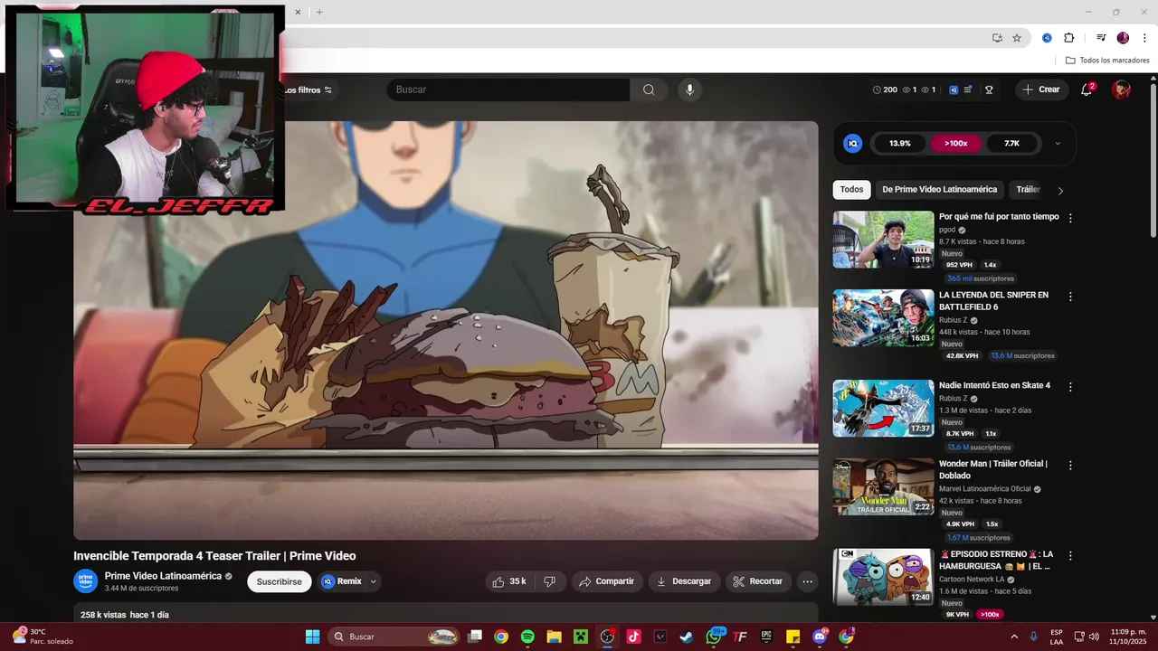1158x651 pixels.
Task: Select 'De Prime Video Latinoamérica' chip
Action: 939,190
